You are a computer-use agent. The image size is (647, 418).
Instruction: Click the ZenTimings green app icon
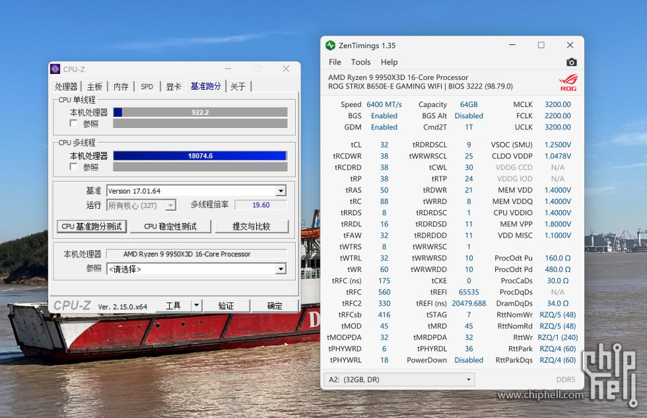coord(331,46)
